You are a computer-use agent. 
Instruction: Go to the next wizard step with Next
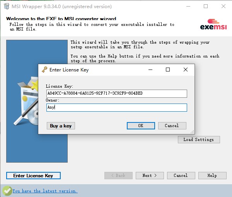[150, 175]
